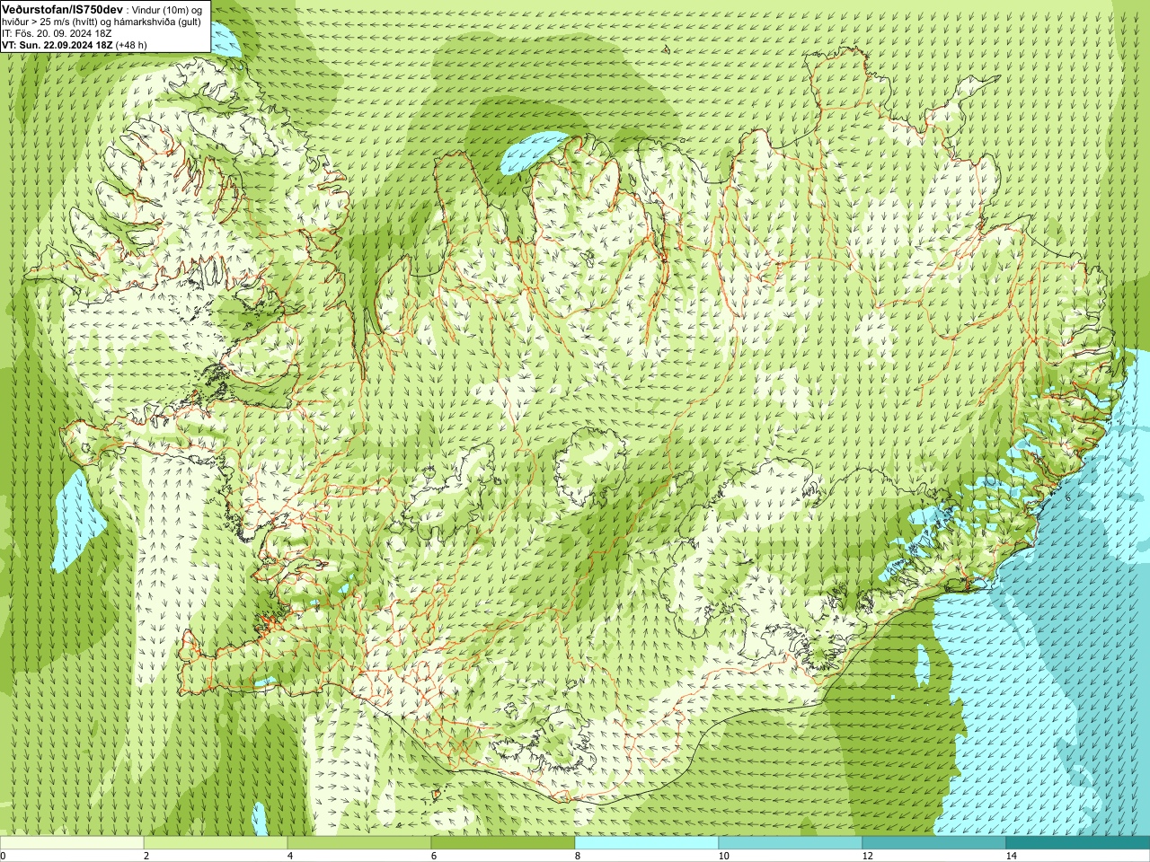Click the "IT: Fös. 20. 09. 2024 18Z" line
This screenshot has height=862, width=1150.
57,32
